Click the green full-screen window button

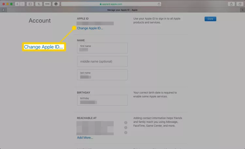(x=11, y=4)
